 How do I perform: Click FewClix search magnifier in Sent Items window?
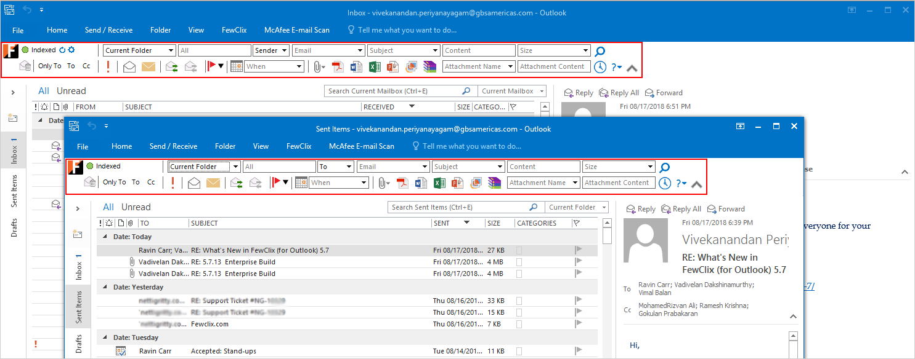[x=665, y=167]
